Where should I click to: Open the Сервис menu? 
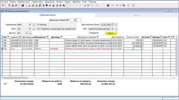(x=68, y=2)
